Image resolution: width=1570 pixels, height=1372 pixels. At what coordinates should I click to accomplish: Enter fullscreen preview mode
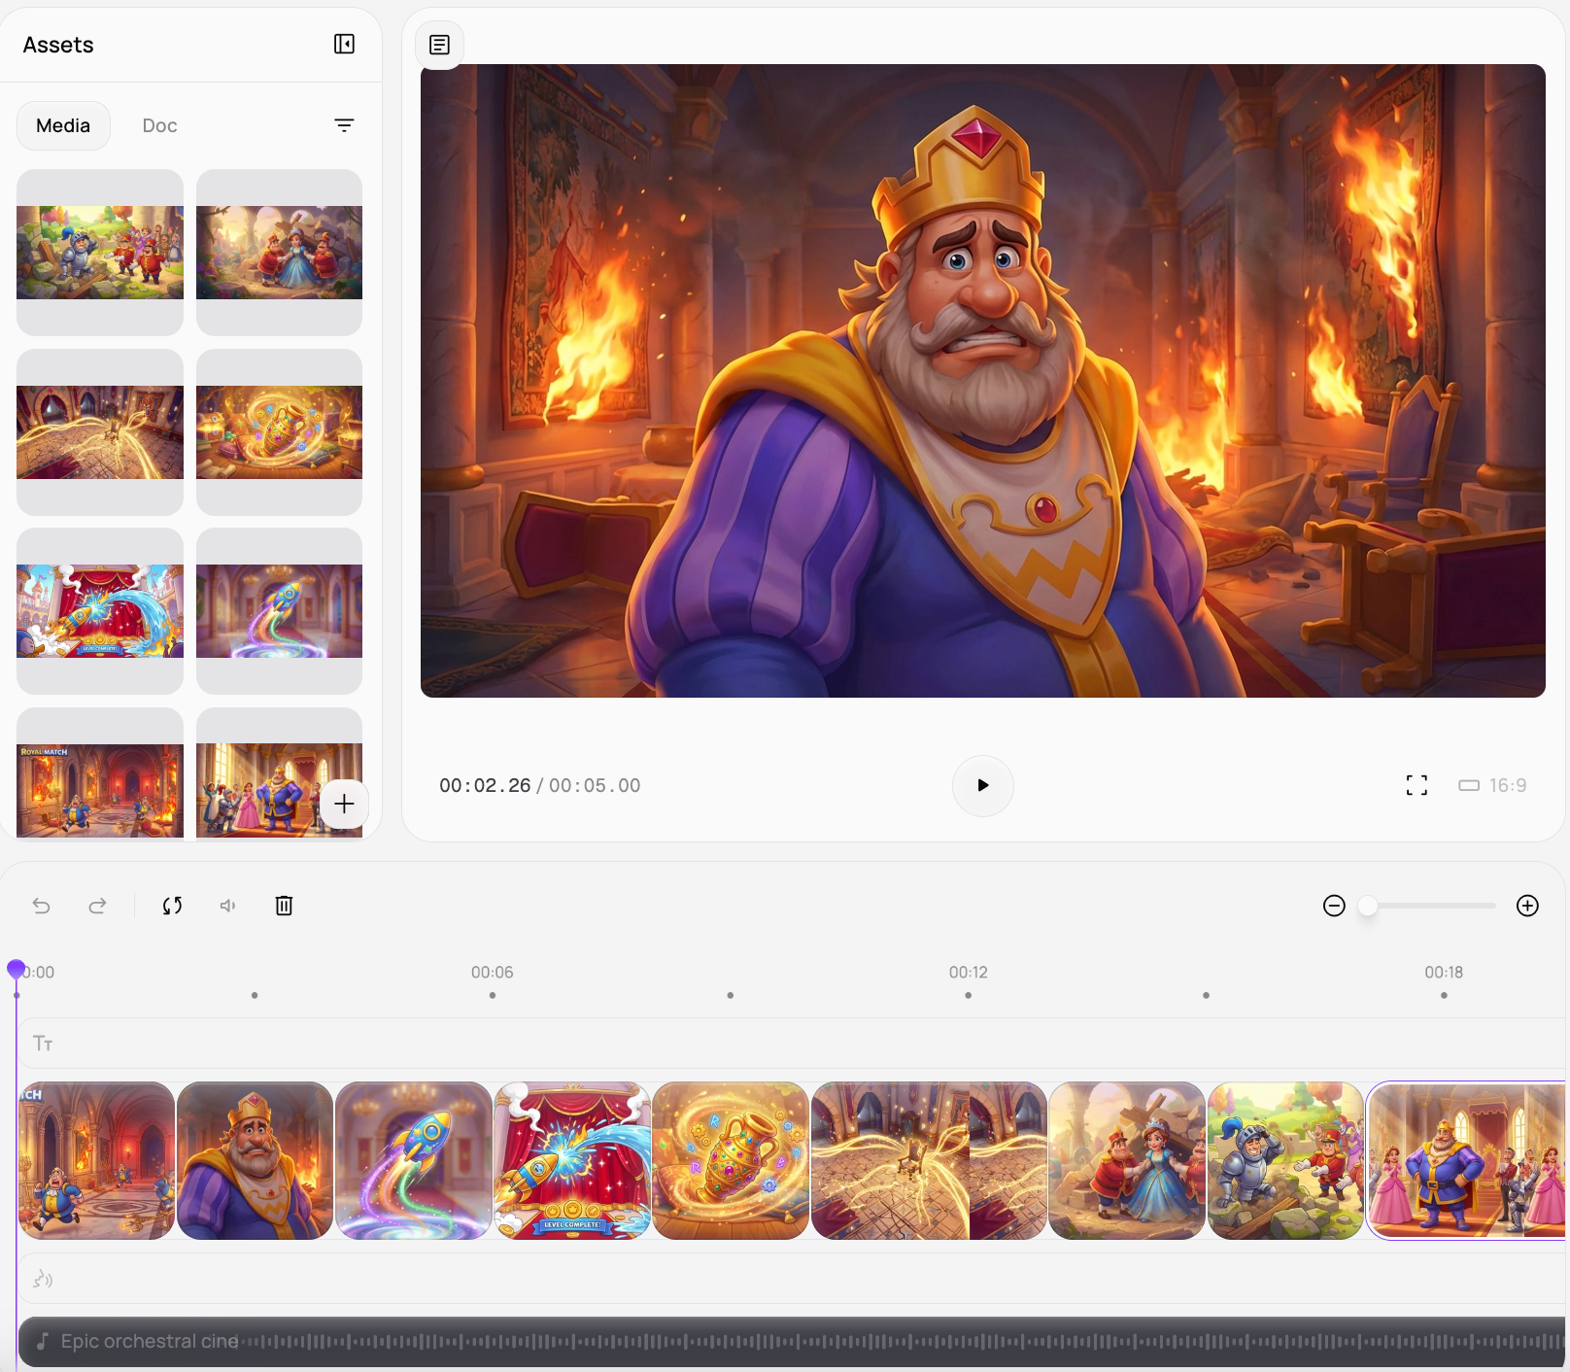coord(1416,785)
